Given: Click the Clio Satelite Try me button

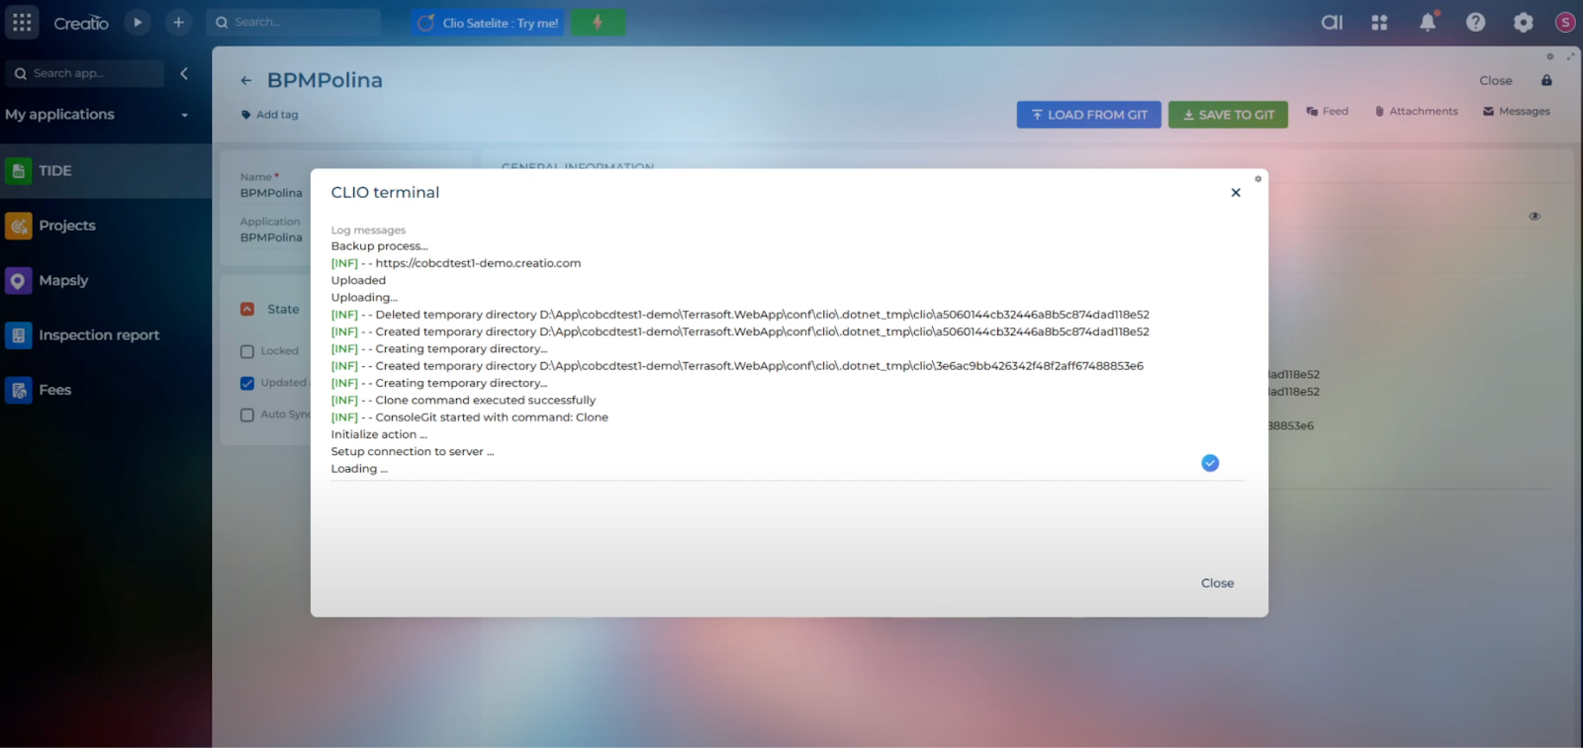Looking at the screenshot, I should point(488,23).
